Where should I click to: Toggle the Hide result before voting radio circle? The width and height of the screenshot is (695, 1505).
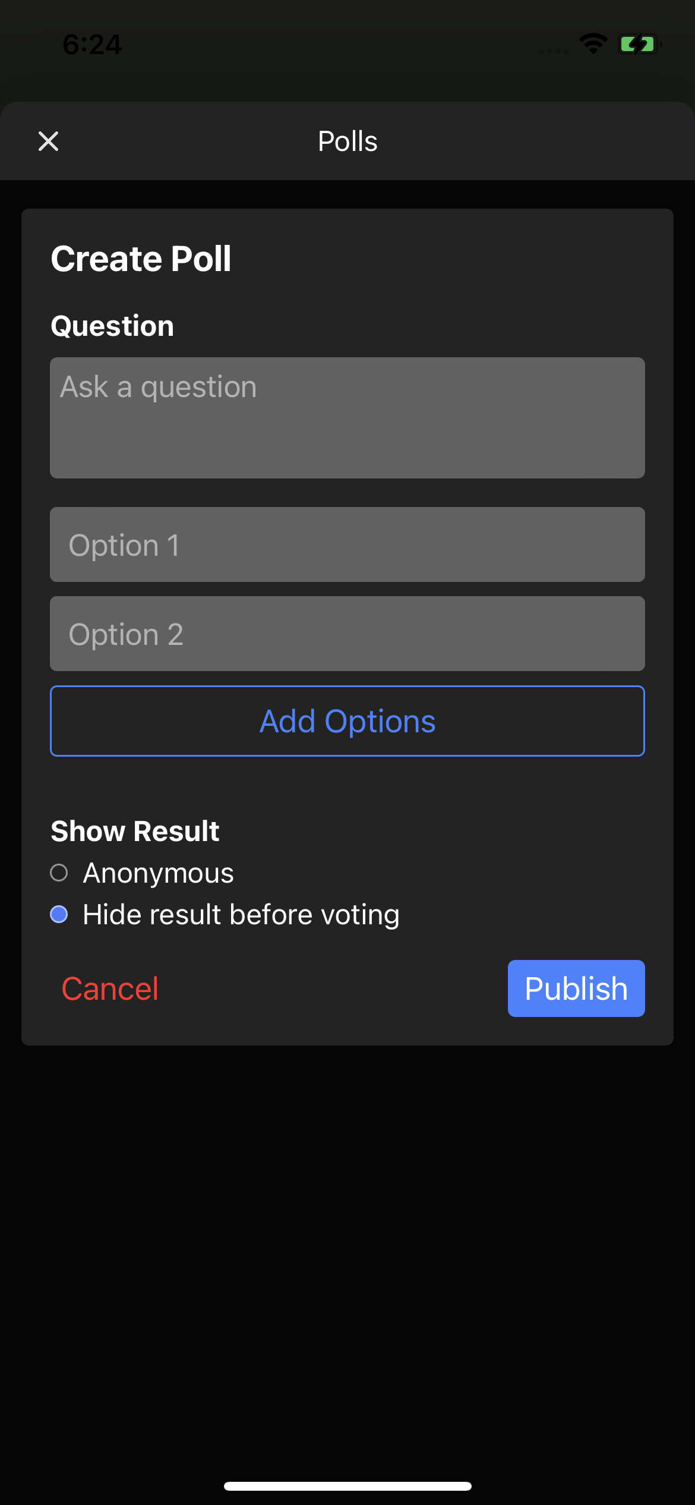[x=59, y=914]
